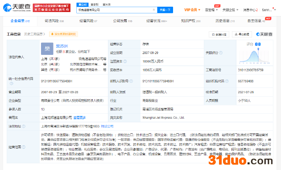Click the 天眼查 logo beside the export button
Screen dimensions: 281x170
point(264,34)
